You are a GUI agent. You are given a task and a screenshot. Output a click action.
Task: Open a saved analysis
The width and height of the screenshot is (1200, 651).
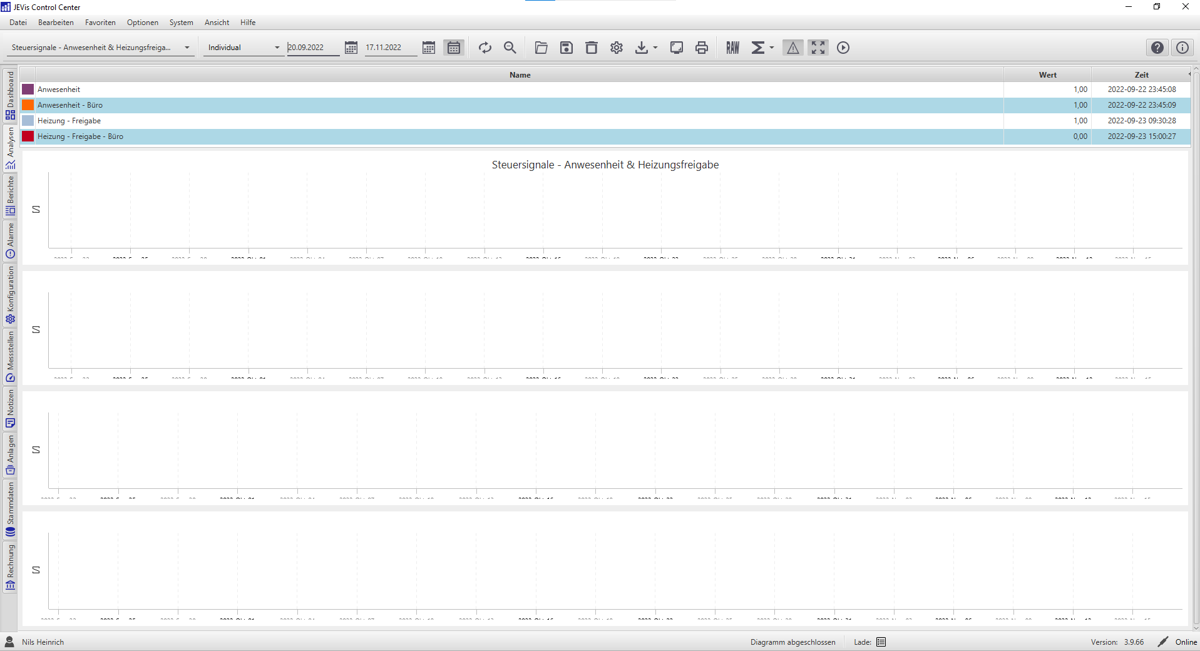[540, 47]
